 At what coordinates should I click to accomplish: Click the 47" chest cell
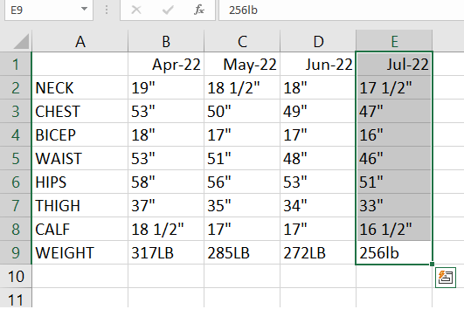point(394,111)
